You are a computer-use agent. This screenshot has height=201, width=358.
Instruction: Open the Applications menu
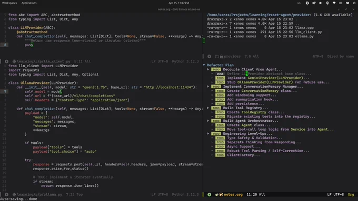(x=29, y=3)
